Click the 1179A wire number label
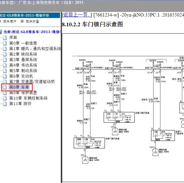Screen dimensions: 184x183 (x=157, y=102)
